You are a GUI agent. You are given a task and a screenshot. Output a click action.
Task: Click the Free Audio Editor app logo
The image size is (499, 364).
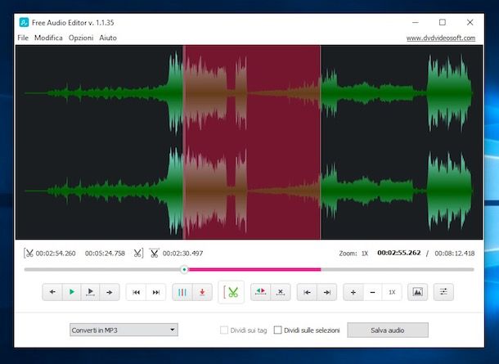24,22
